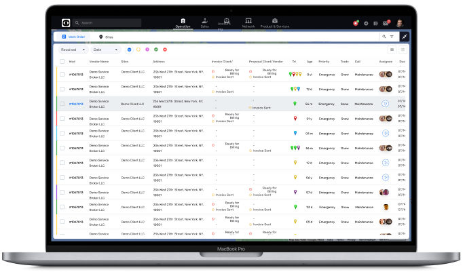The height and width of the screenshot is (272, 463).
Task: Open Product & Services module
Action: [x=274, y=23]
